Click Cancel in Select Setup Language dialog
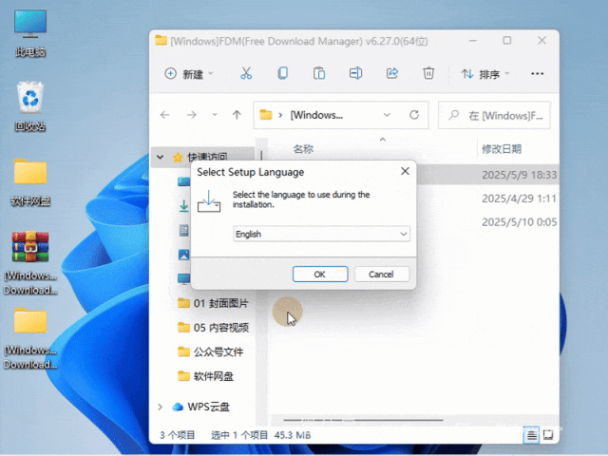Viewport: 608px width, 456px height. click(381, 275)
